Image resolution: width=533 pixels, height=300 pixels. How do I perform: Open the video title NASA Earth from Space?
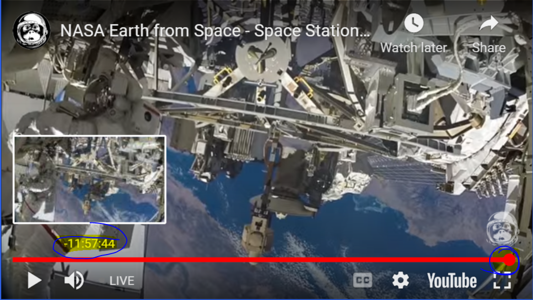(215, 31)
